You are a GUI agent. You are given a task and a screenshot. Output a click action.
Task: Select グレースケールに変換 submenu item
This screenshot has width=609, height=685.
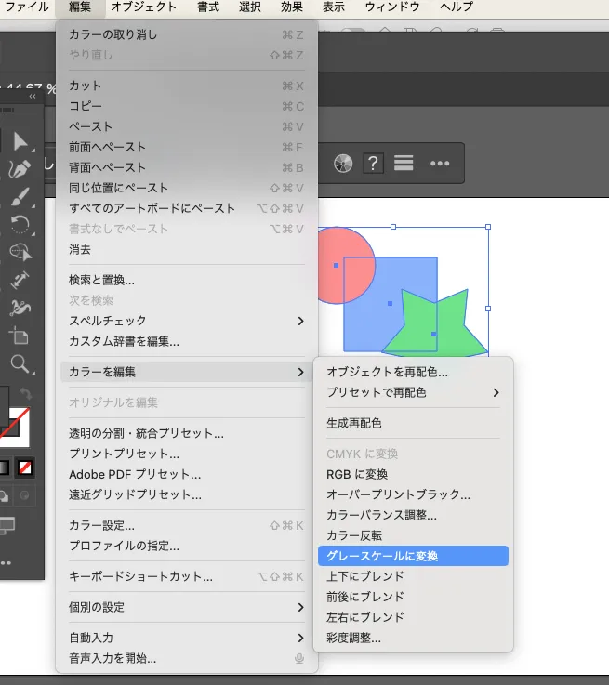413,556
